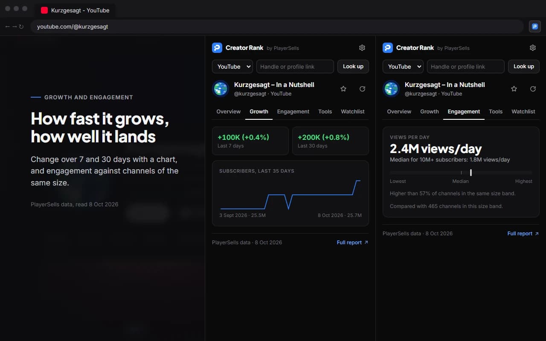The height and width of the screenshot is (341, 546).
Task: Focus handle input in Engagement panel
Action: 465,66
